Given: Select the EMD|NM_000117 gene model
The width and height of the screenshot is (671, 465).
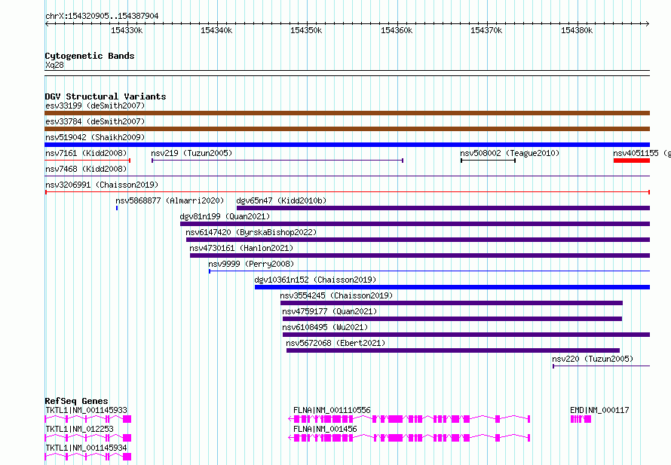Looking at the screenshot, I should (581, 419).
